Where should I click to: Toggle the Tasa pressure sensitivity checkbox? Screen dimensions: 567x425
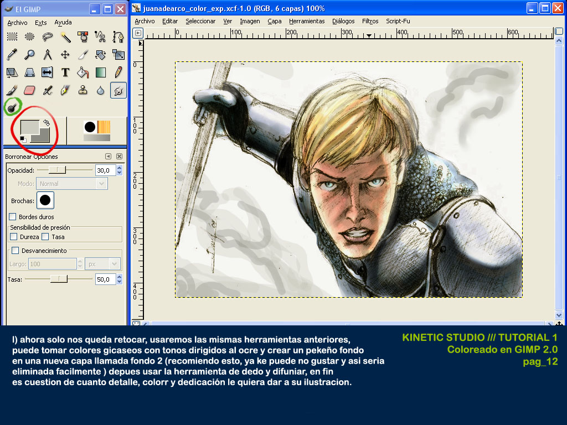coord(45,237)
